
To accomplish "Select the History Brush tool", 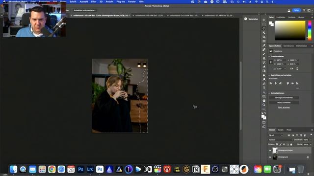I will coord(264,63).
